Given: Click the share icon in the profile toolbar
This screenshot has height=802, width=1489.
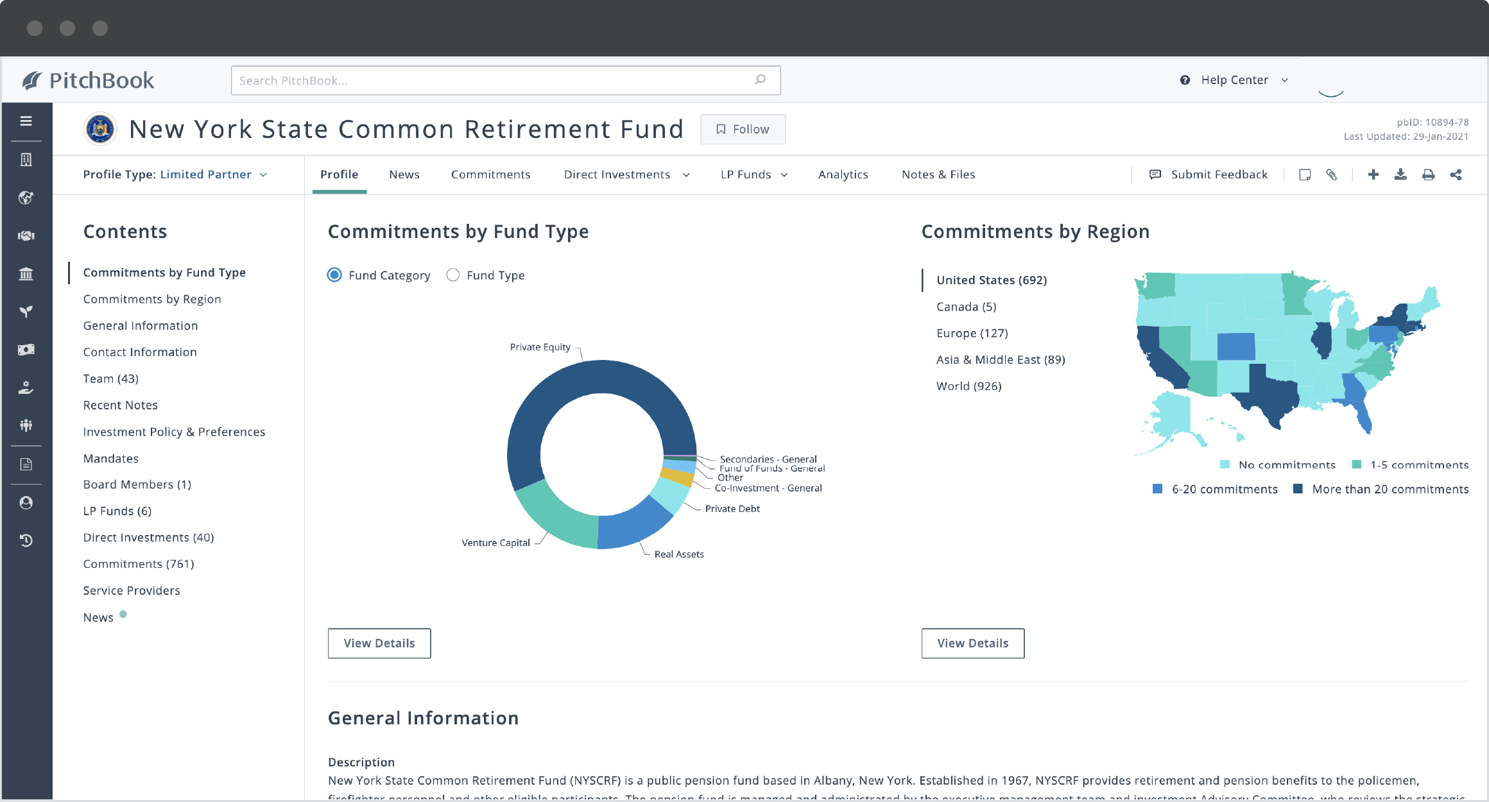Looking at the screenshot, I should (1456, 174).
